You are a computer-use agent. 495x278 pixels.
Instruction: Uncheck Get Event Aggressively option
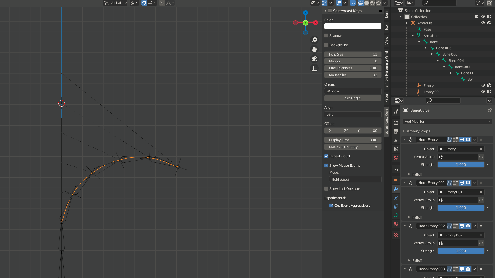click(x=331, y=206)
